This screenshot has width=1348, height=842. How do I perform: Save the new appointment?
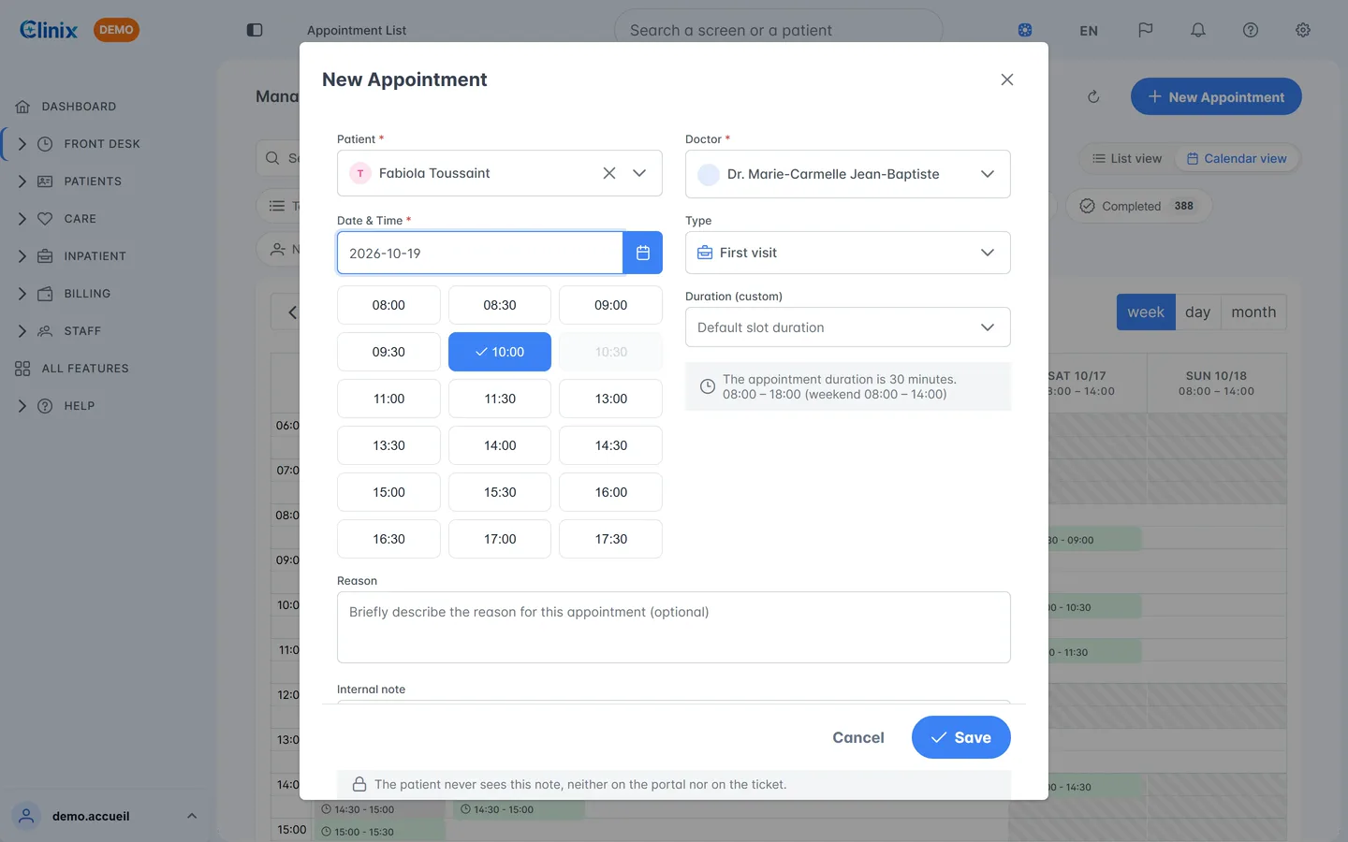click(961, 737)
